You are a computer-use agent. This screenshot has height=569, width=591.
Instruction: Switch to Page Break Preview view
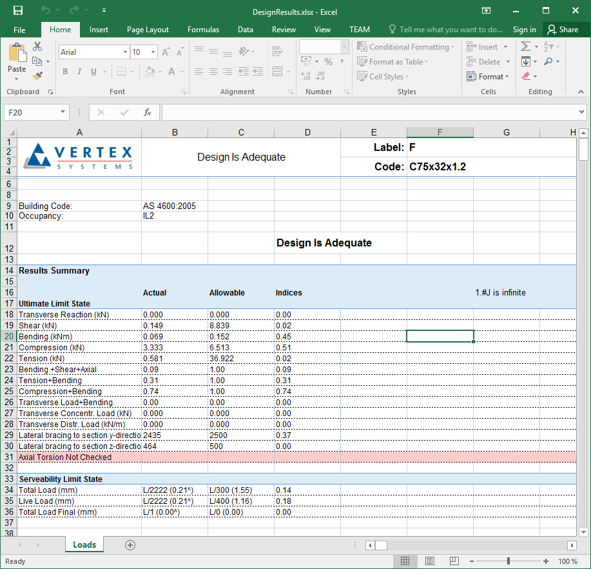tap(454, 561)
